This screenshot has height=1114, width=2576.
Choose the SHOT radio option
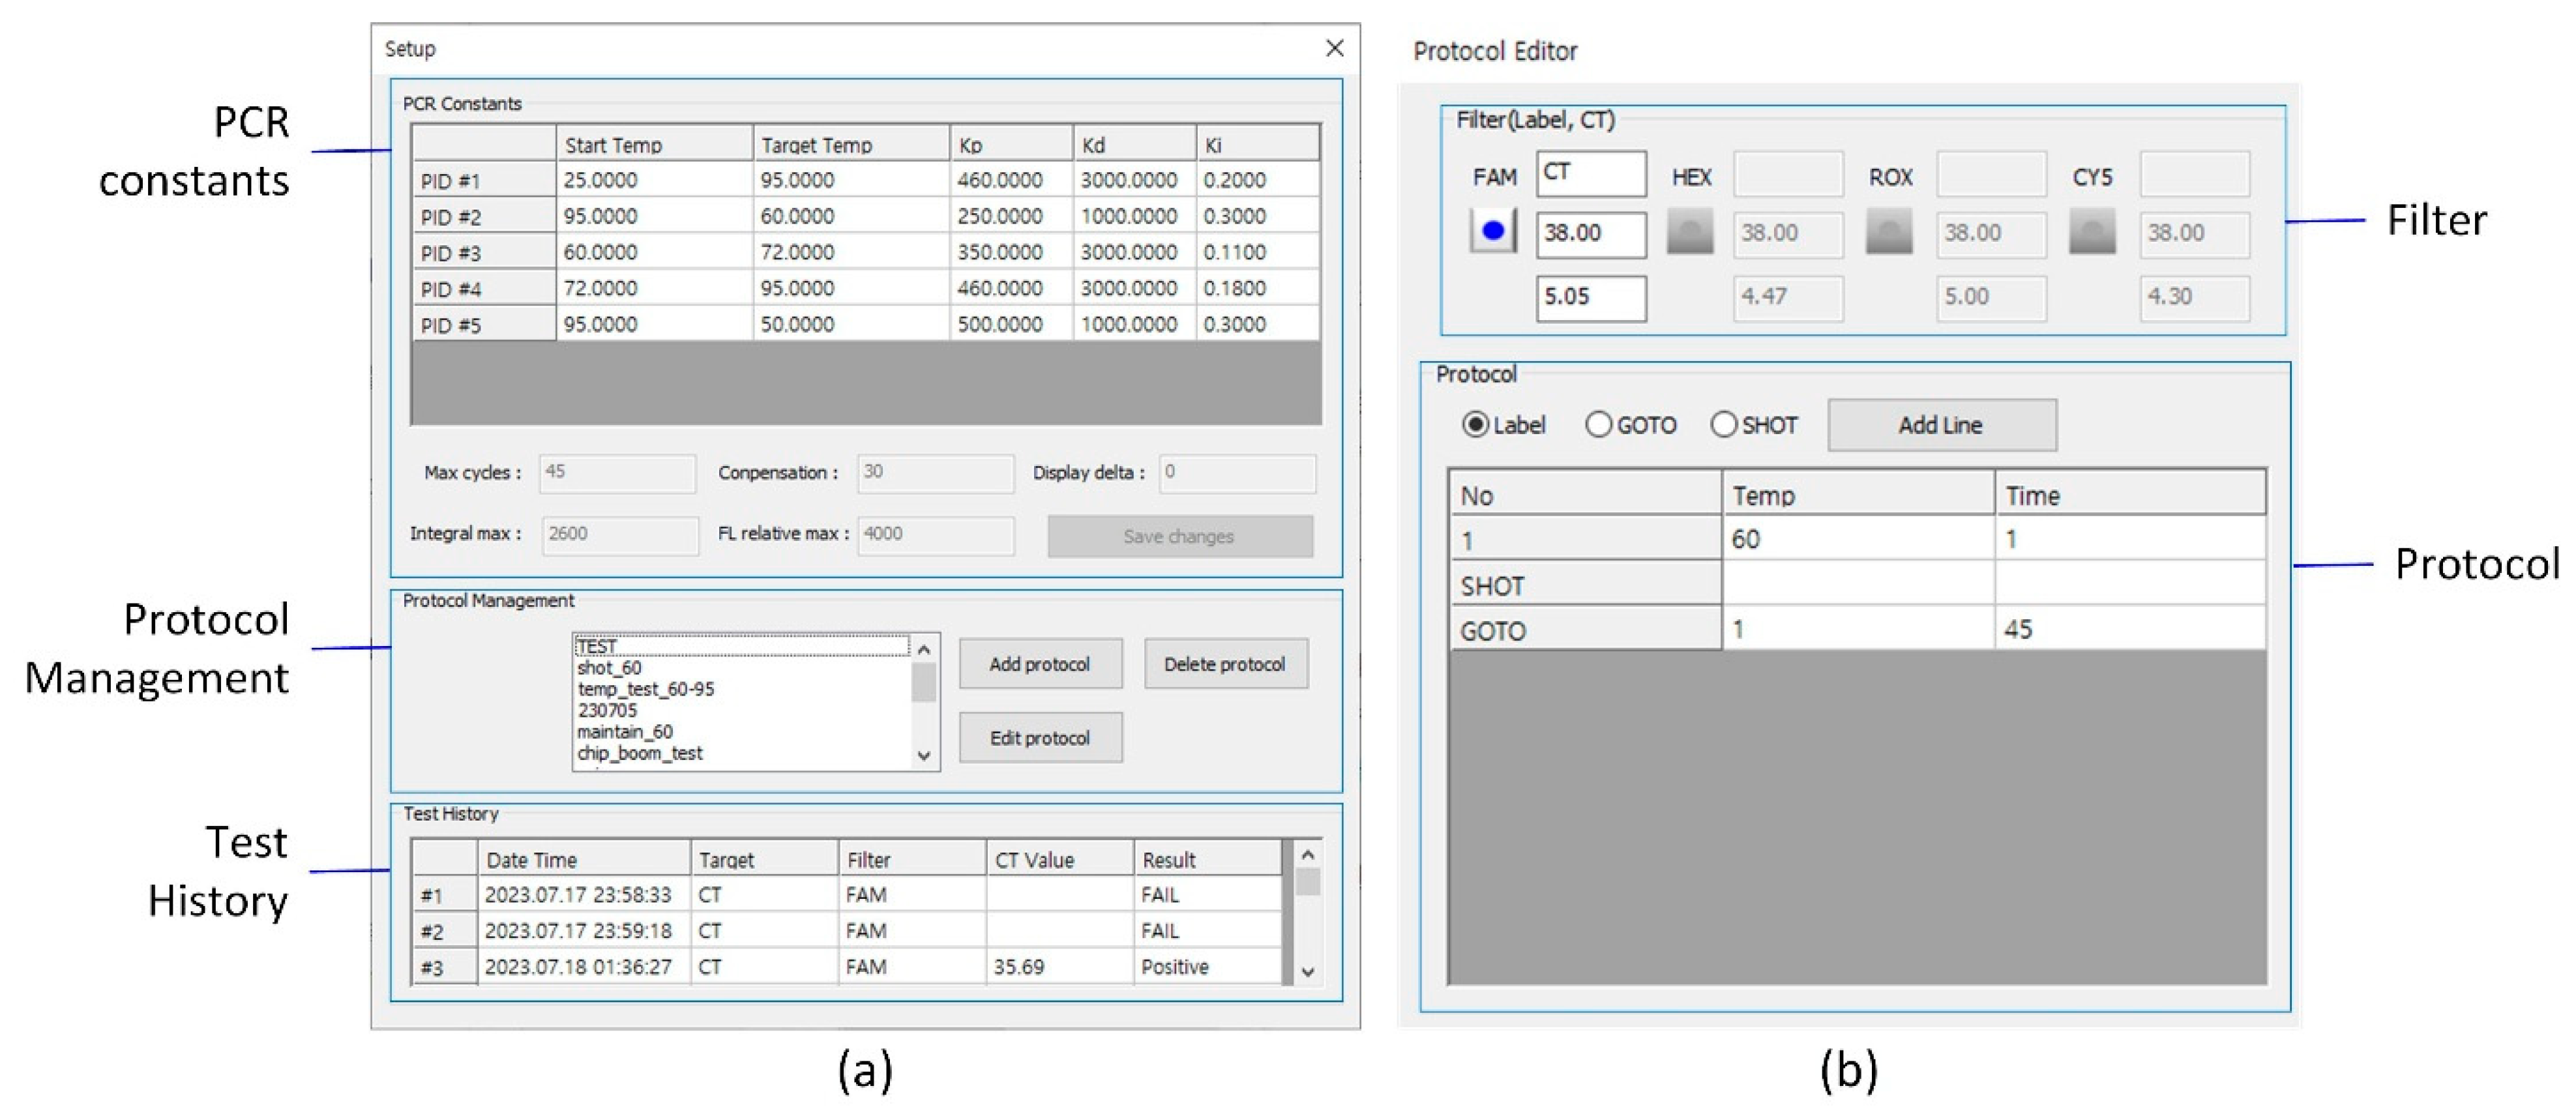click(1723, 425)
